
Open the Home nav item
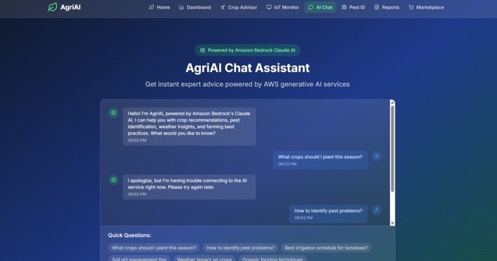click(160, 7)
